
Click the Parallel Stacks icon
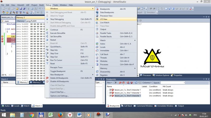(97, 36)
